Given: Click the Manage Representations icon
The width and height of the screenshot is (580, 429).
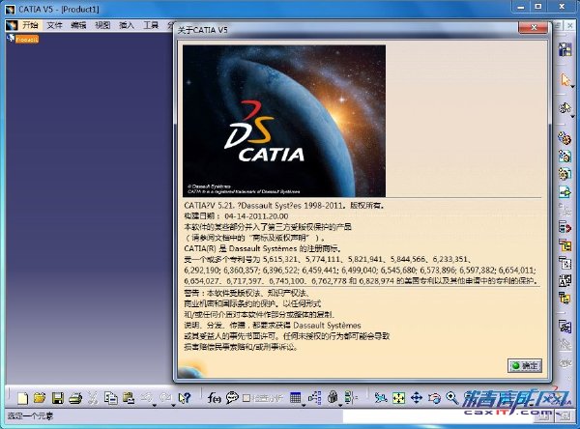Looking at the screenshot, I should point(565,299).
